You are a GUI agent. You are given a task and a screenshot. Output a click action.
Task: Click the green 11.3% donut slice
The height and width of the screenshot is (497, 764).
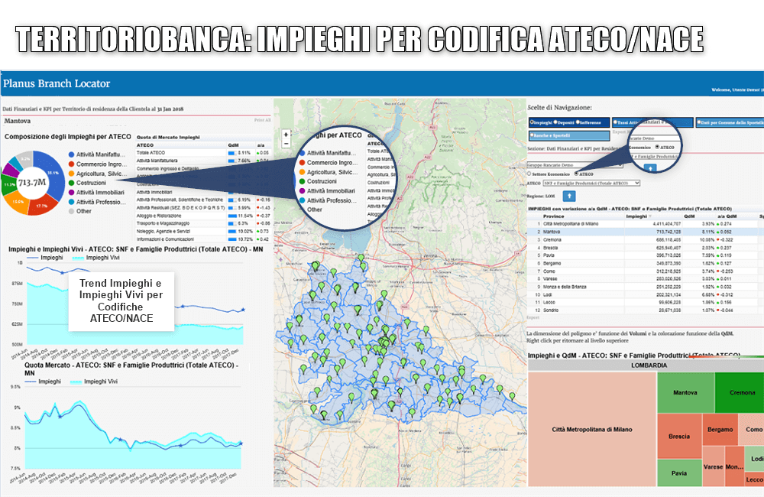pos(8,185)
